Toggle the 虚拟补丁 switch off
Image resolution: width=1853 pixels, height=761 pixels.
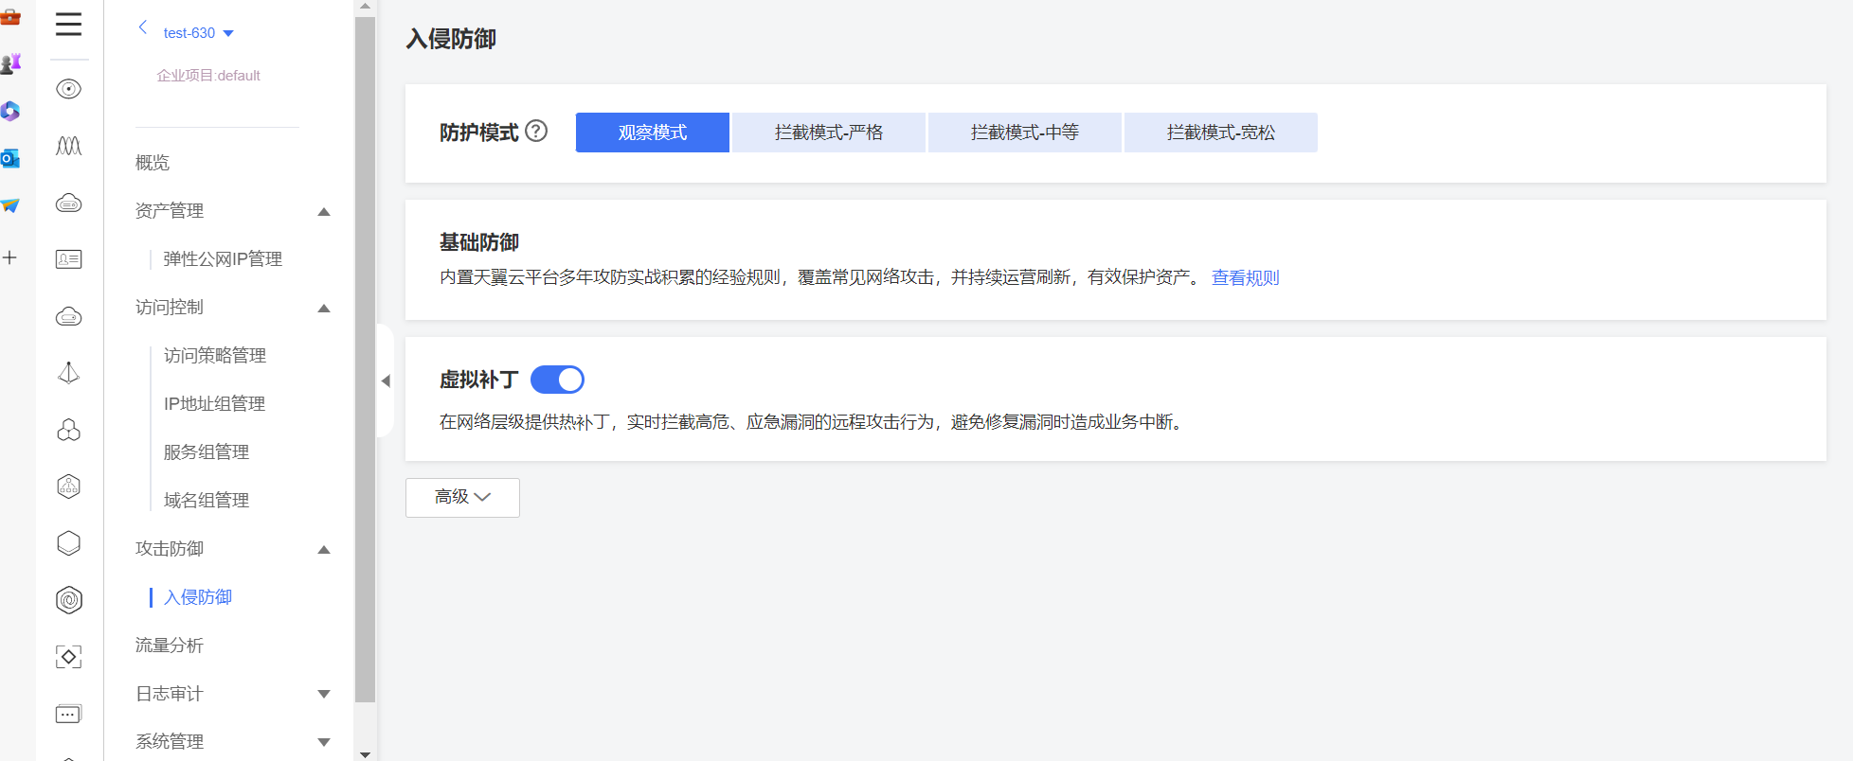coord(557,380)
